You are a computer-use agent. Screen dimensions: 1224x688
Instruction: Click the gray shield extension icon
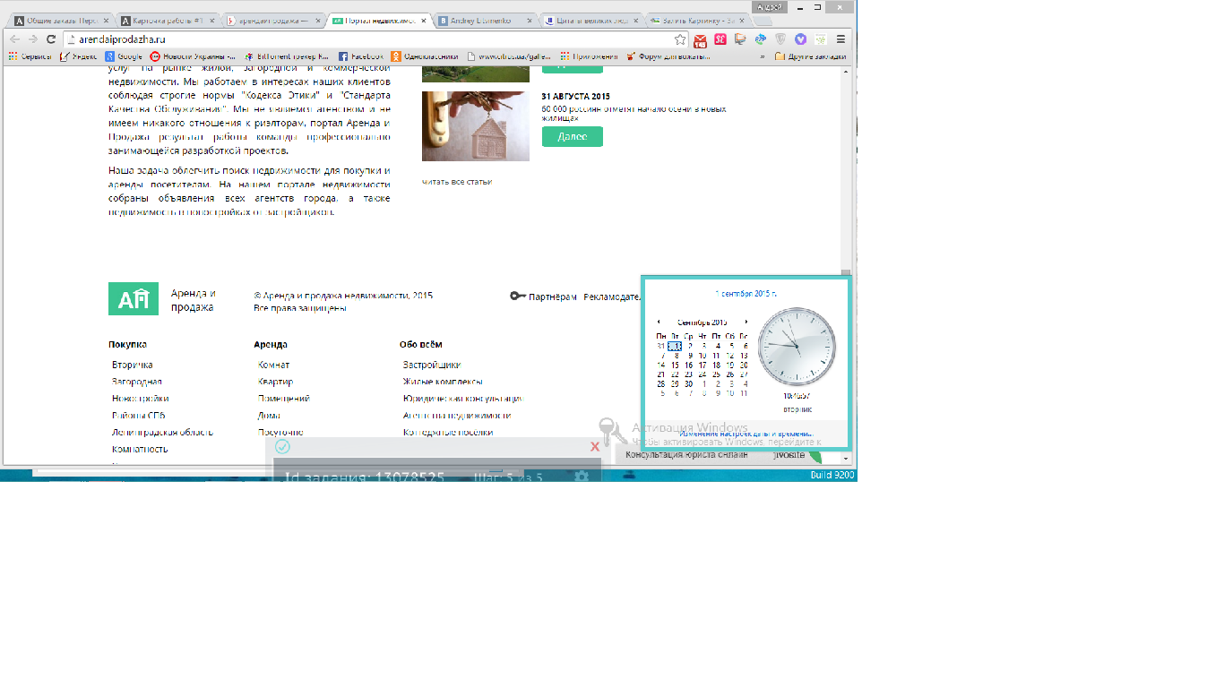[x=780, y=39]
